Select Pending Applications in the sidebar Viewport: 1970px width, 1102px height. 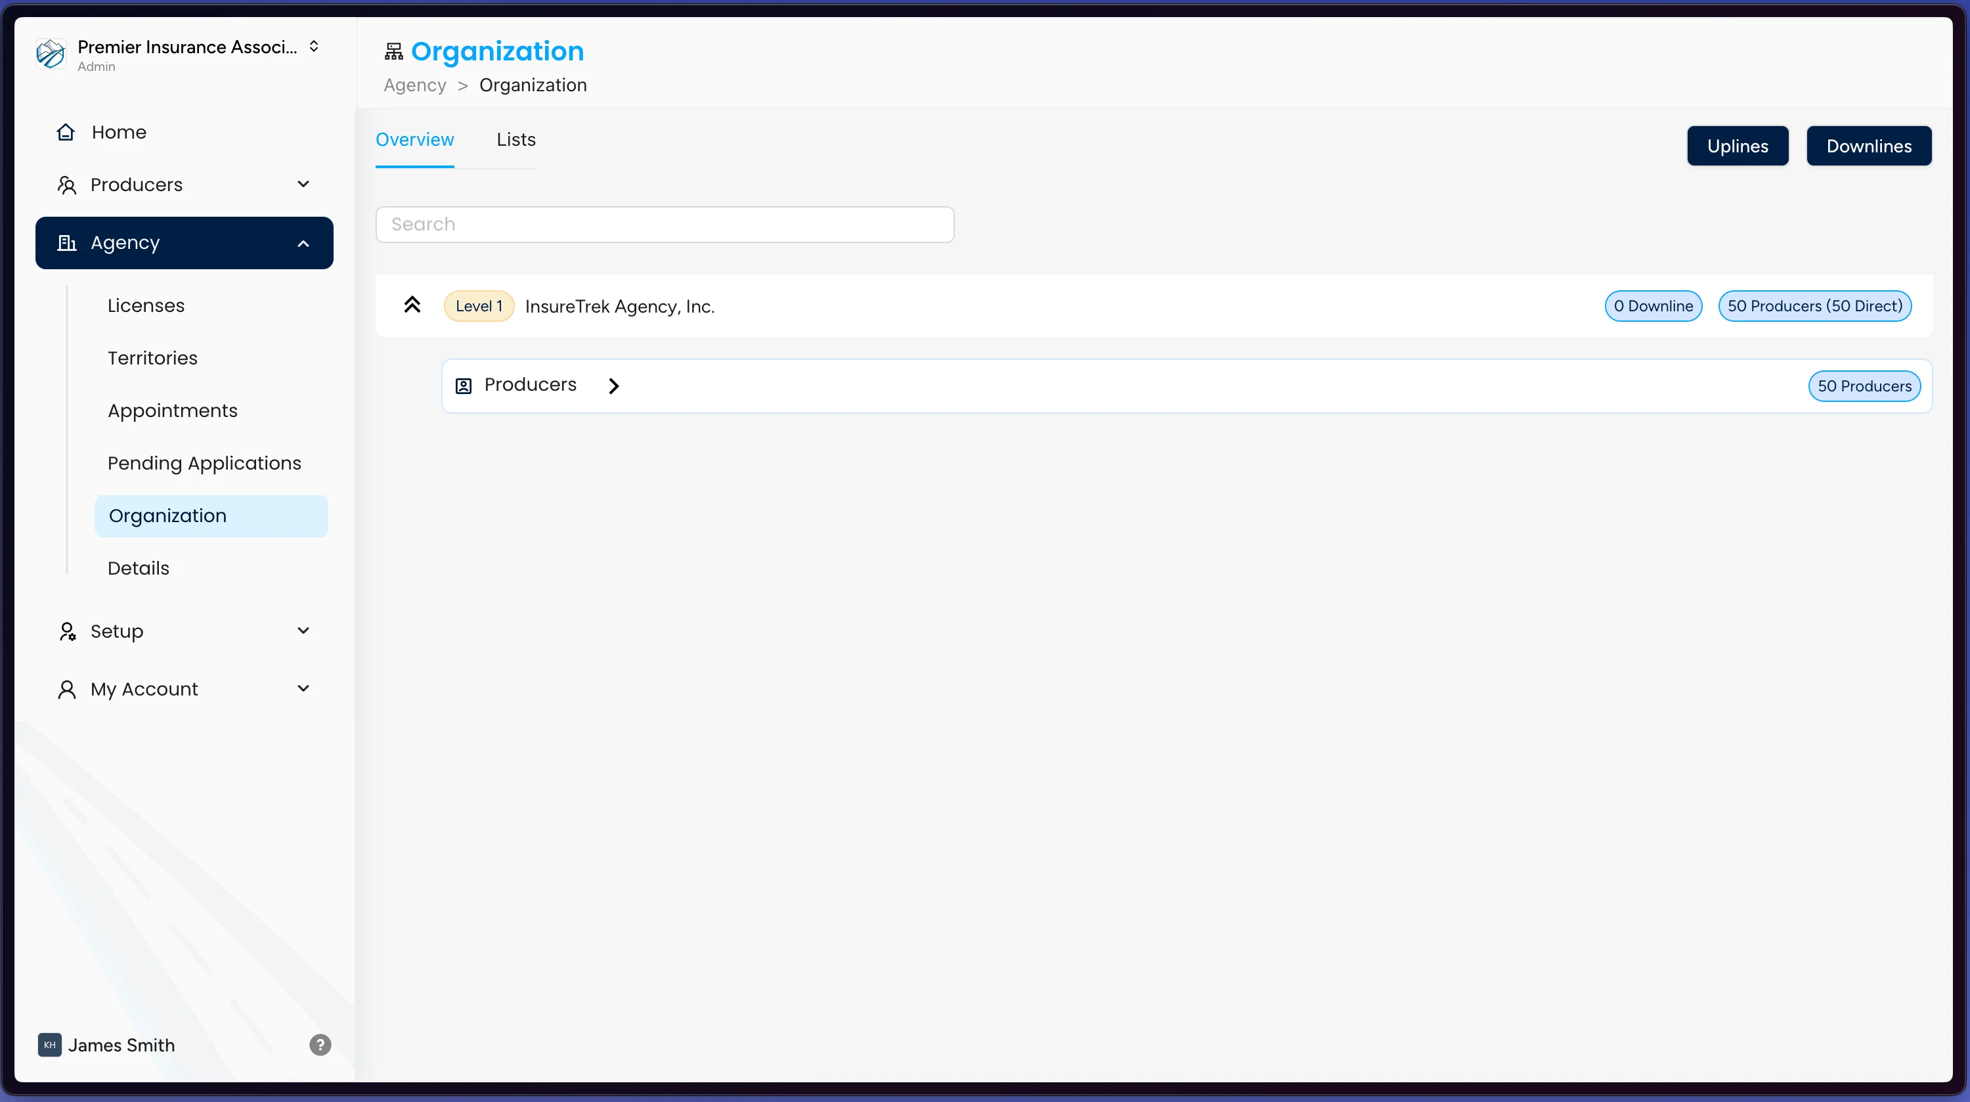pos(204,463)
